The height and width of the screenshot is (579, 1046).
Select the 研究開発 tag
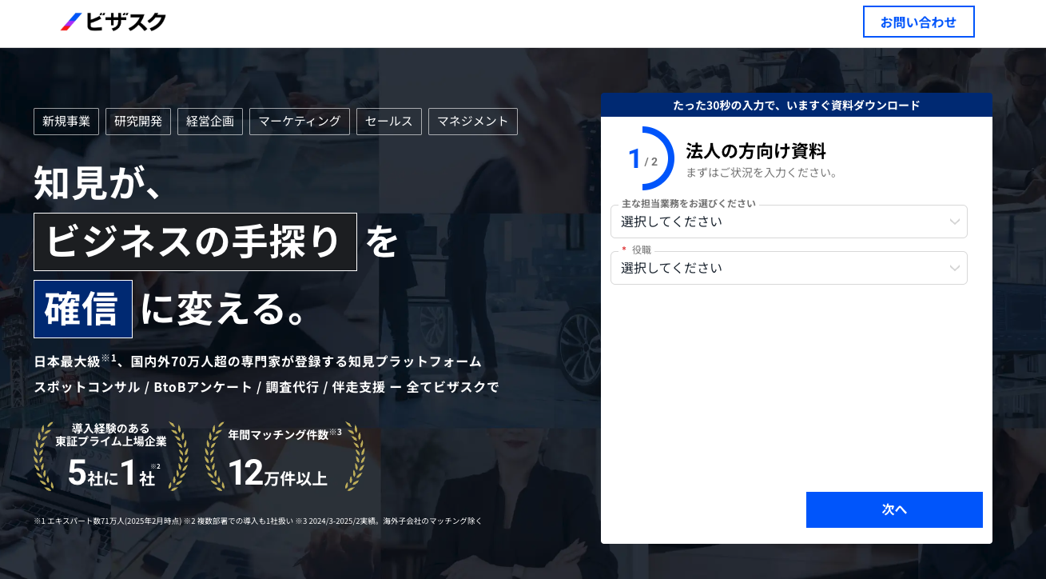pyautogui.click(x=138, y=122)
